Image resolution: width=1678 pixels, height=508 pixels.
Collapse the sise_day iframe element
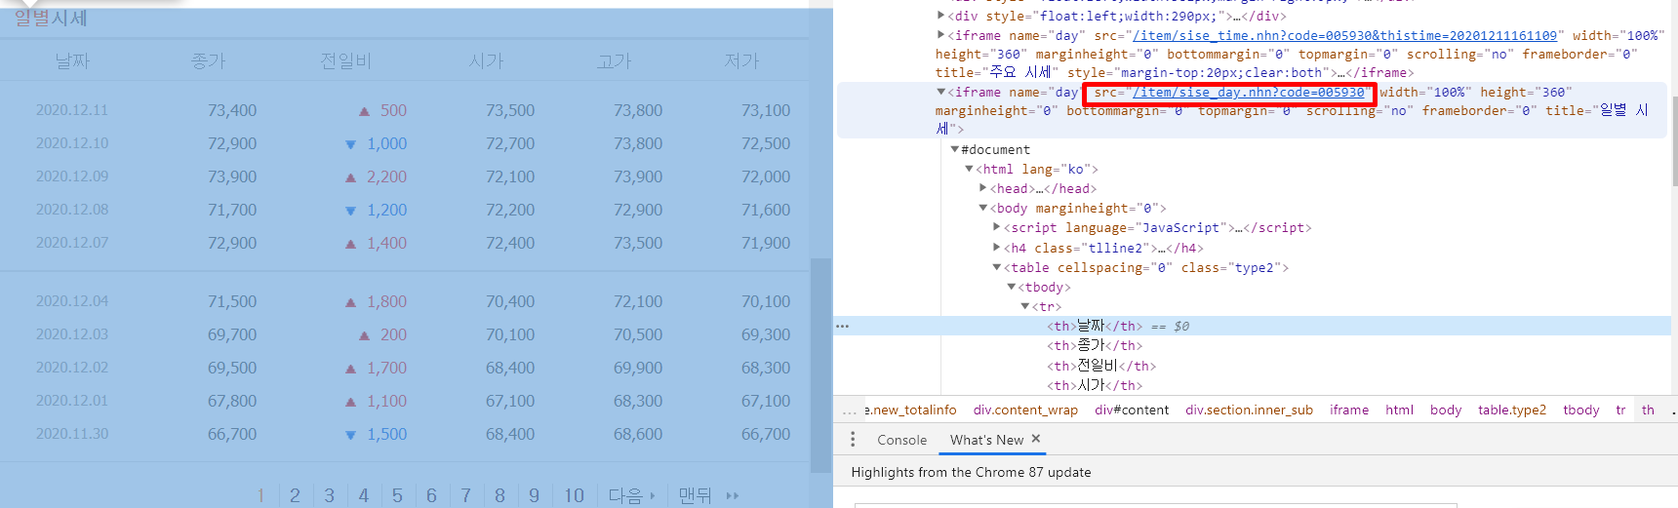coord(940,92)
